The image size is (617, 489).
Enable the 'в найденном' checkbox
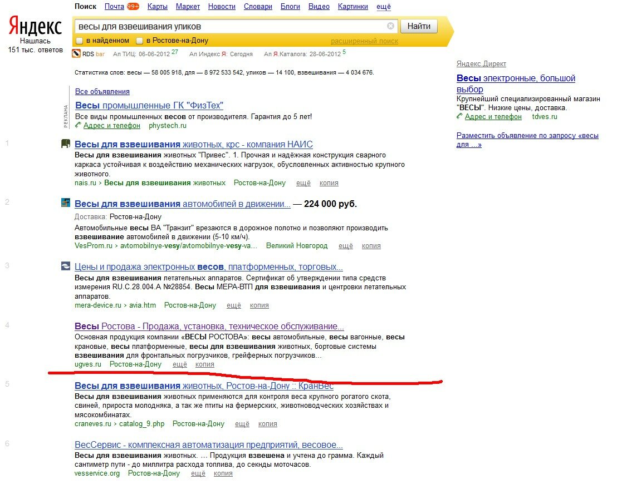(80, 41)
